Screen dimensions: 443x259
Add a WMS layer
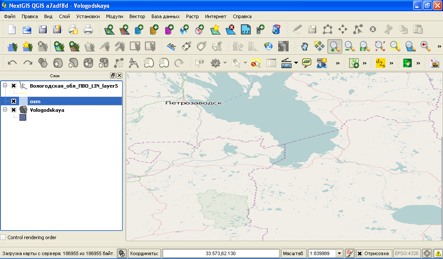pos(184,29)
